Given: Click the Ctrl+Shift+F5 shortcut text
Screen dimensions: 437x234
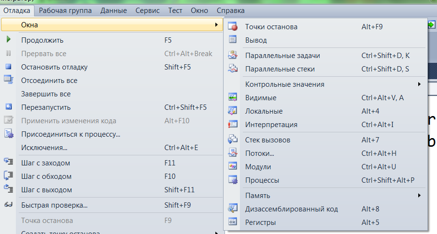Looking at the screenshot, I should pyautogui.click(x=186, y=107).
